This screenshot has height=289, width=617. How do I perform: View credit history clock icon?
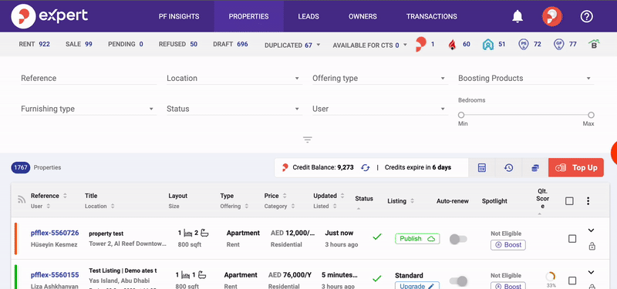pyautogui.click(x=508, y=168)
